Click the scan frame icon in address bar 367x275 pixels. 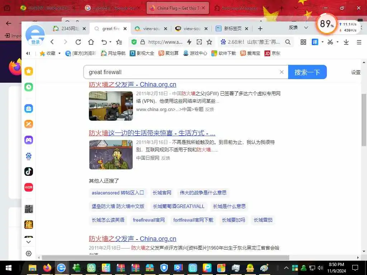199,42
